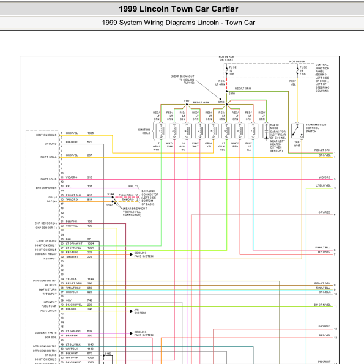Click the 'SHIFT SOL A' pin label
The image size is (364, 364).
tap(48, 157)
